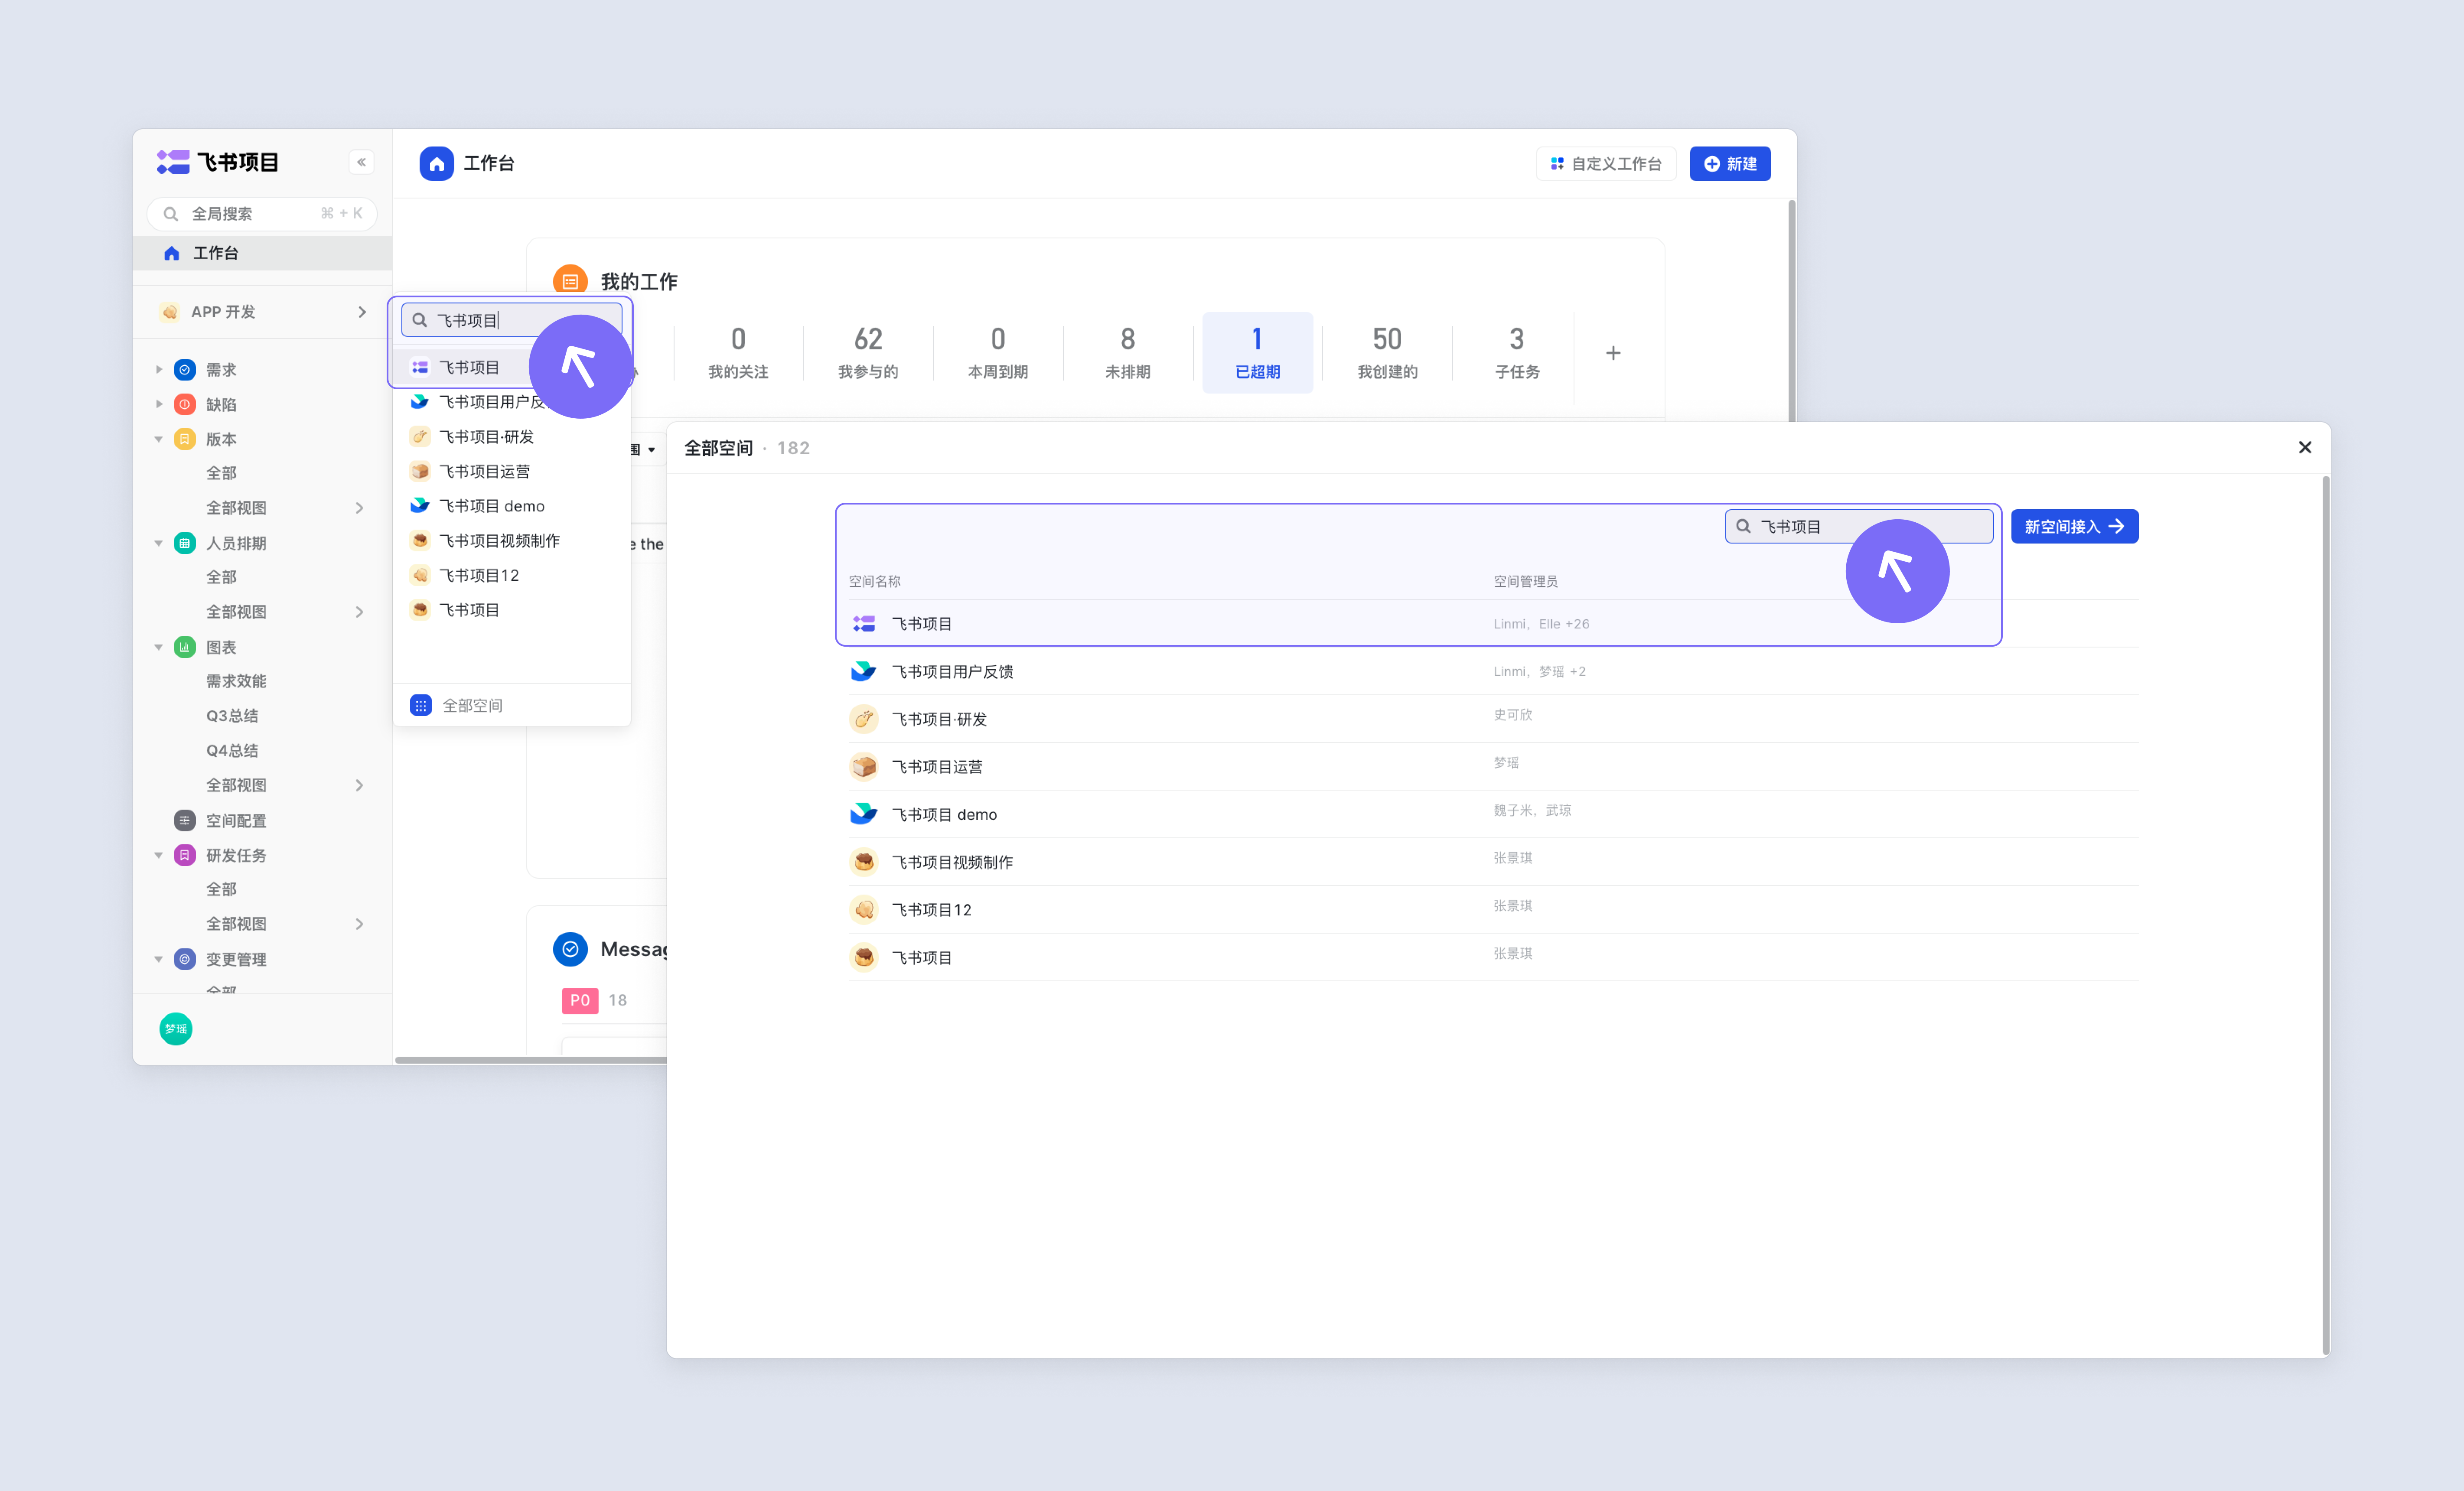Collapse the 研发任务 tree node arrow
Viewport: 2464px width, 1491px height.
click(x=159, y=855)
